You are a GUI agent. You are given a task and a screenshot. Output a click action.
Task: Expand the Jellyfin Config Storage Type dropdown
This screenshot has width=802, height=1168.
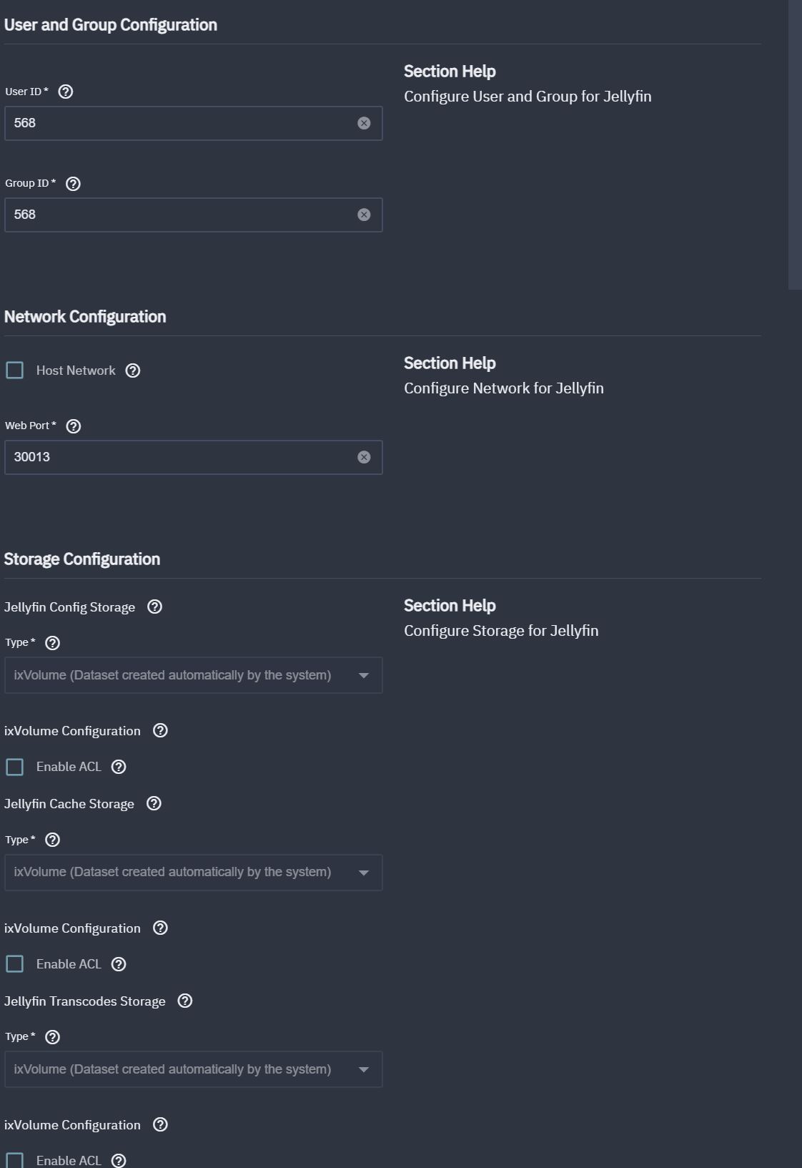pos(193,675)
